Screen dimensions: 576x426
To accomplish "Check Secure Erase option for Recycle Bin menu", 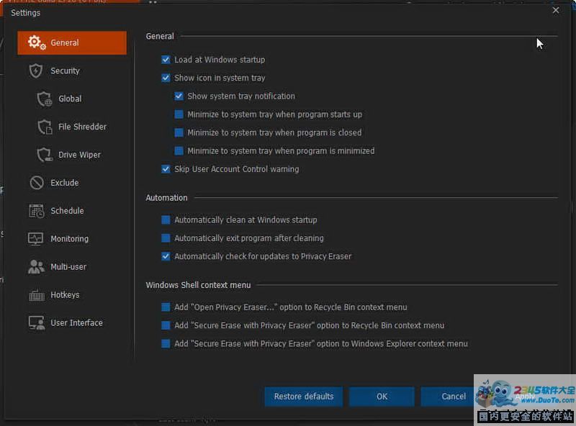I will click(166, 325).
